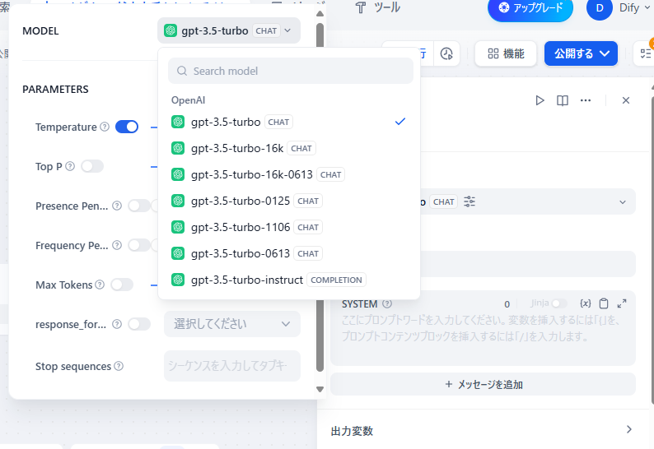Image resolution: width=654 pixels, height=449 pixels.
Task: Click the OpenAI logo of gpt-3.5-turbo-instruct
Action: 178,280
